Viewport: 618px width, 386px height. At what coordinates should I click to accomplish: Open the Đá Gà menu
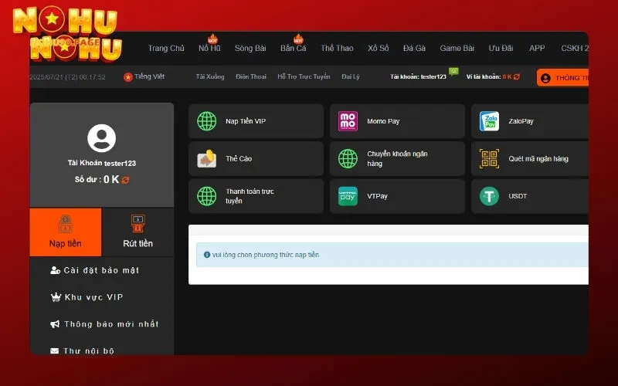(414, 48)
